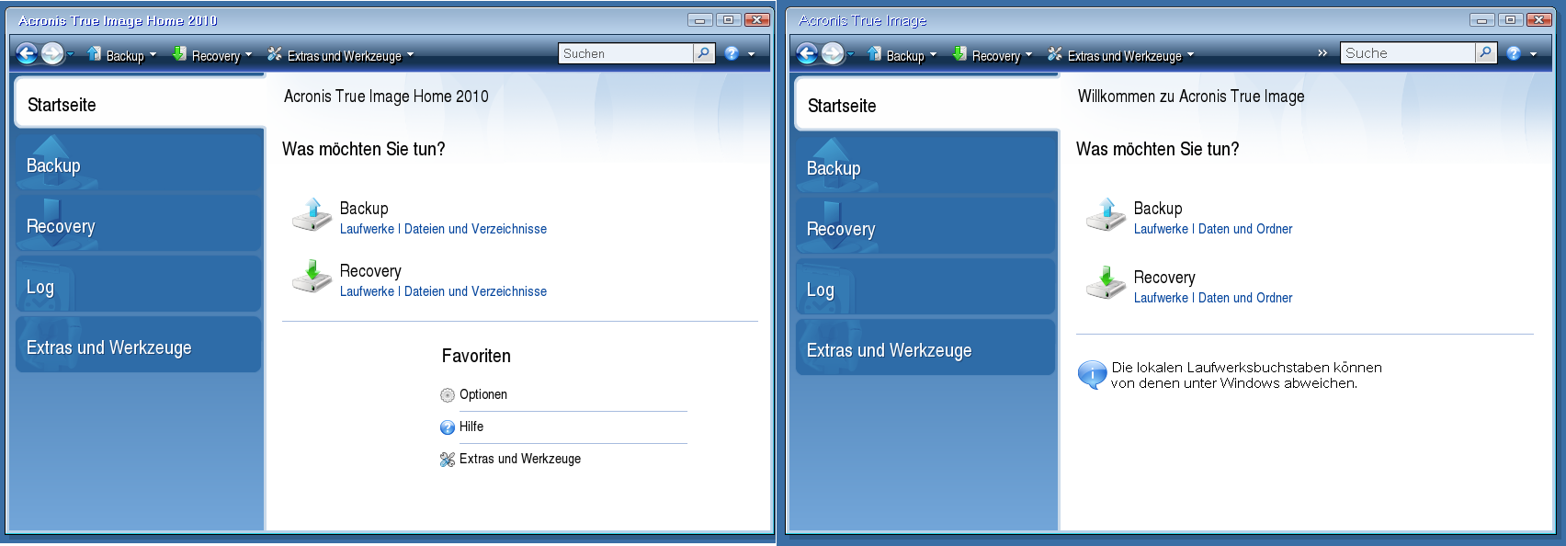Open Daten und Ordner link under Recovery
This screenshot has height=546, width=1566.
(x=1245, y=298)
